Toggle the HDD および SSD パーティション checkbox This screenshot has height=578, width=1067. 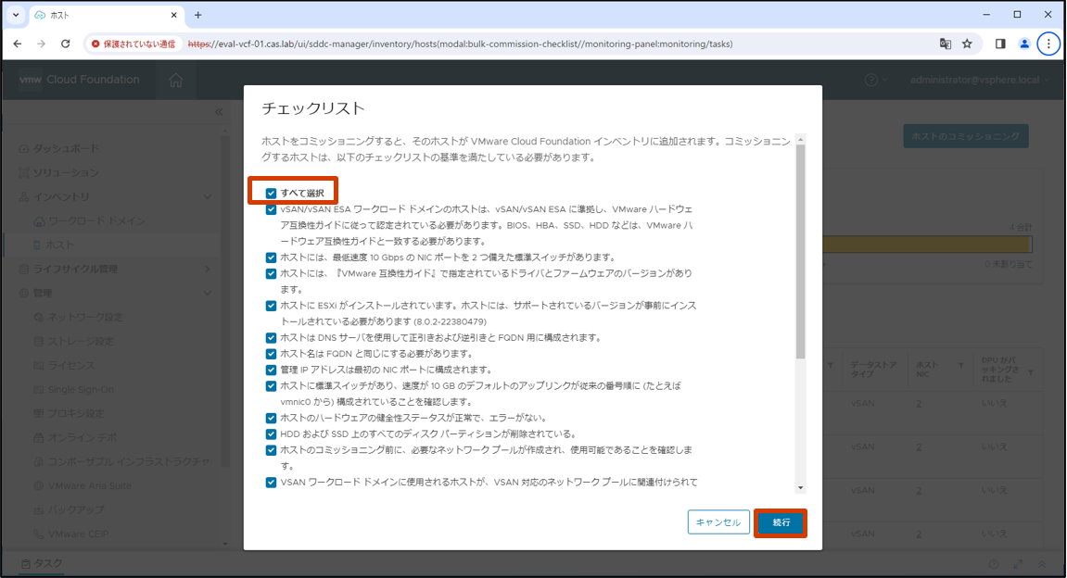[x=271, y=434]
